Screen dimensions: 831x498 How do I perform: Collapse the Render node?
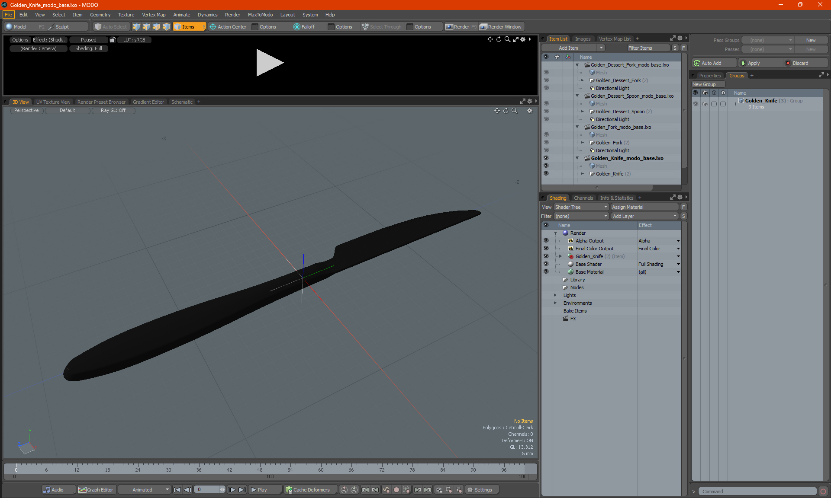[x=556, y=233]
